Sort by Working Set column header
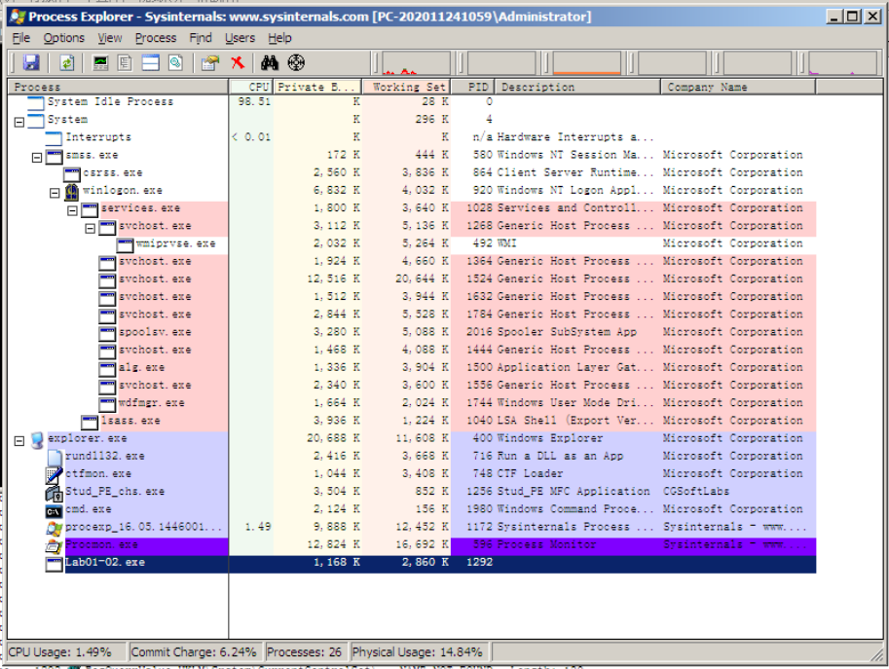The image size is (889, 669). pyautogui.click(x=406, y=87)
